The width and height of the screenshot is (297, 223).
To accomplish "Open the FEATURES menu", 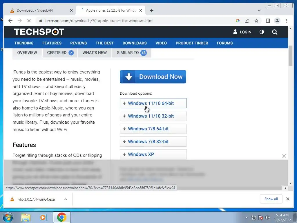I will [x=52, y=43].
